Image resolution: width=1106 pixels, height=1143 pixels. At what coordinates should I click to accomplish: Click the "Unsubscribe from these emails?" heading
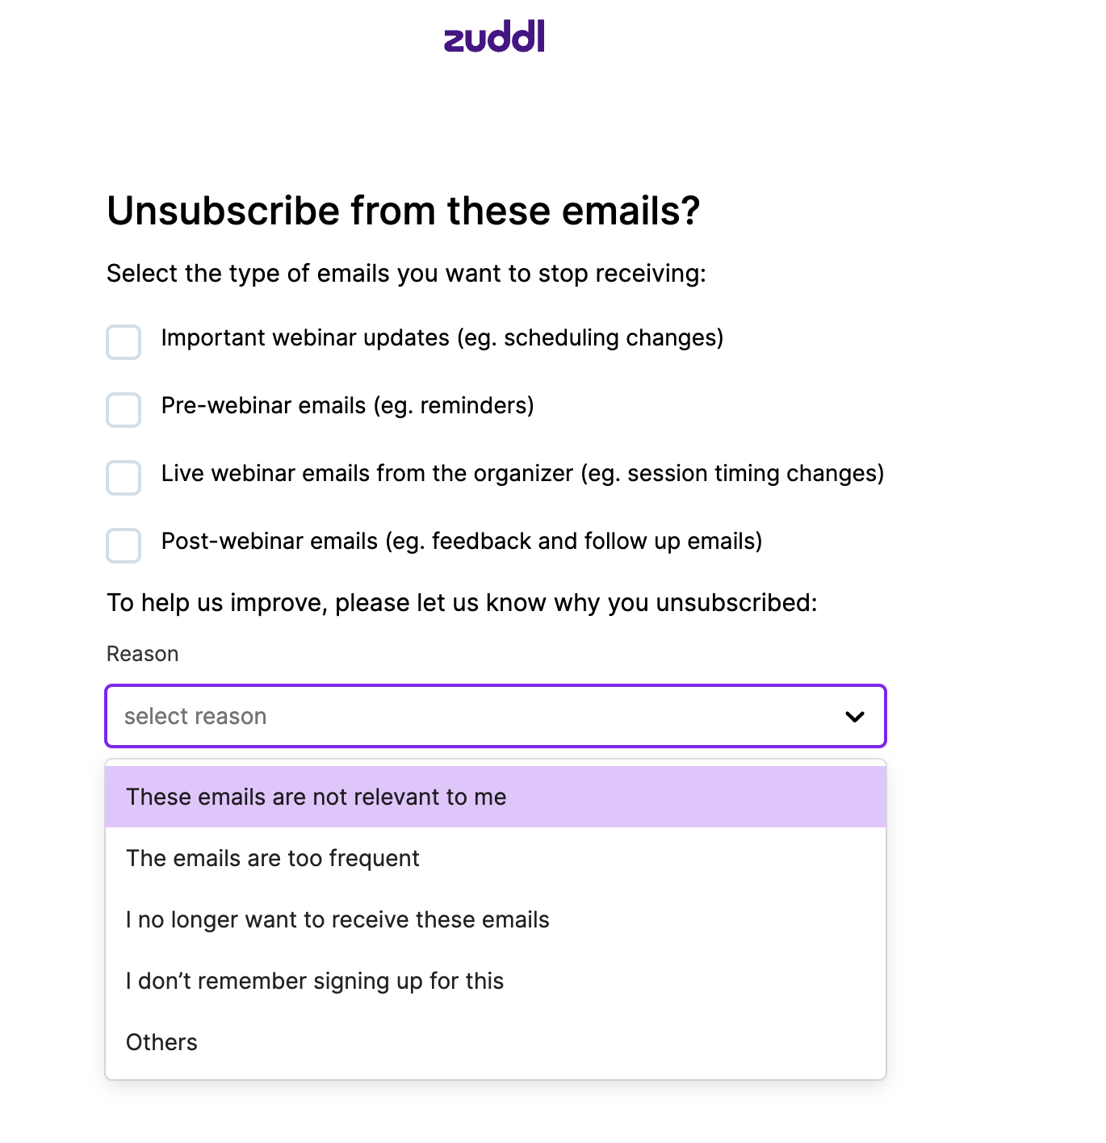(403, 211)
